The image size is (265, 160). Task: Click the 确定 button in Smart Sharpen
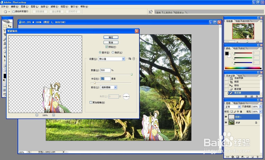click(x=111, y=37)
